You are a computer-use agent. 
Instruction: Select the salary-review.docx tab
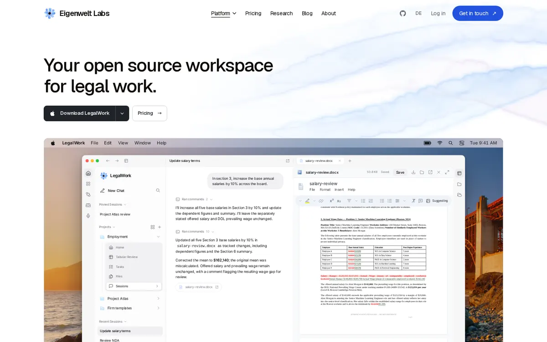coord(319,161)
